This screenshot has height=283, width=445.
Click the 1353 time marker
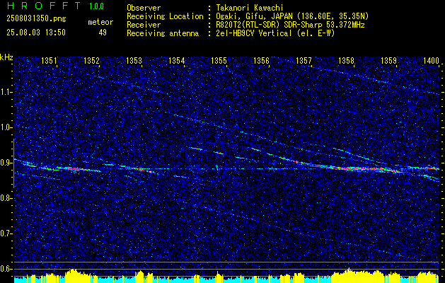tap(134, 61)
